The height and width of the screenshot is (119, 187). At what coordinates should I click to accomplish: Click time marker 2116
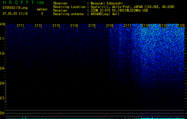110,26
